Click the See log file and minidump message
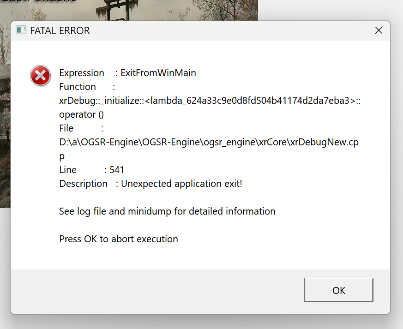 167,212
